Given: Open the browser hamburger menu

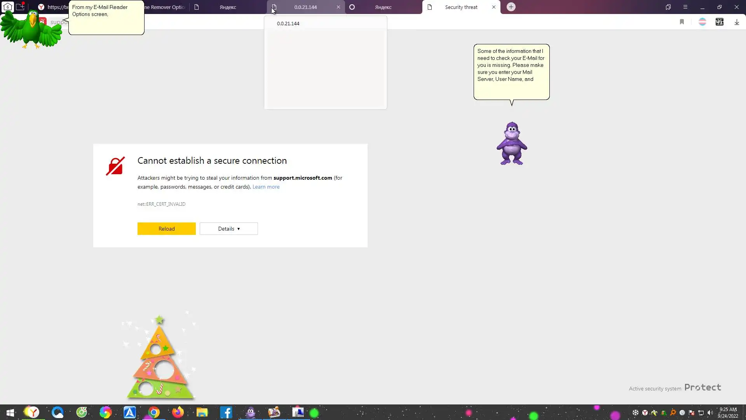Looking at the screenshot, I should 685,7.
